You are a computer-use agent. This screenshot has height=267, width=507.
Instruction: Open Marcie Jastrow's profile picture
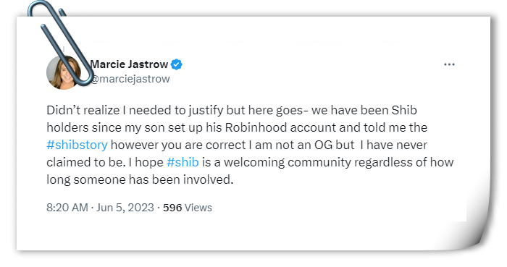pyautogui.click(x=64, y=72)
